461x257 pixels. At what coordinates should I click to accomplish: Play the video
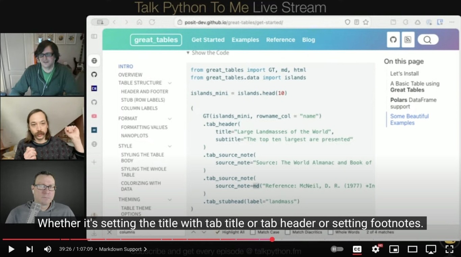pos(11,249)
